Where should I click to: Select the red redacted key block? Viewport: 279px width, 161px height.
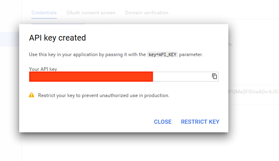[x=91, y=77]
